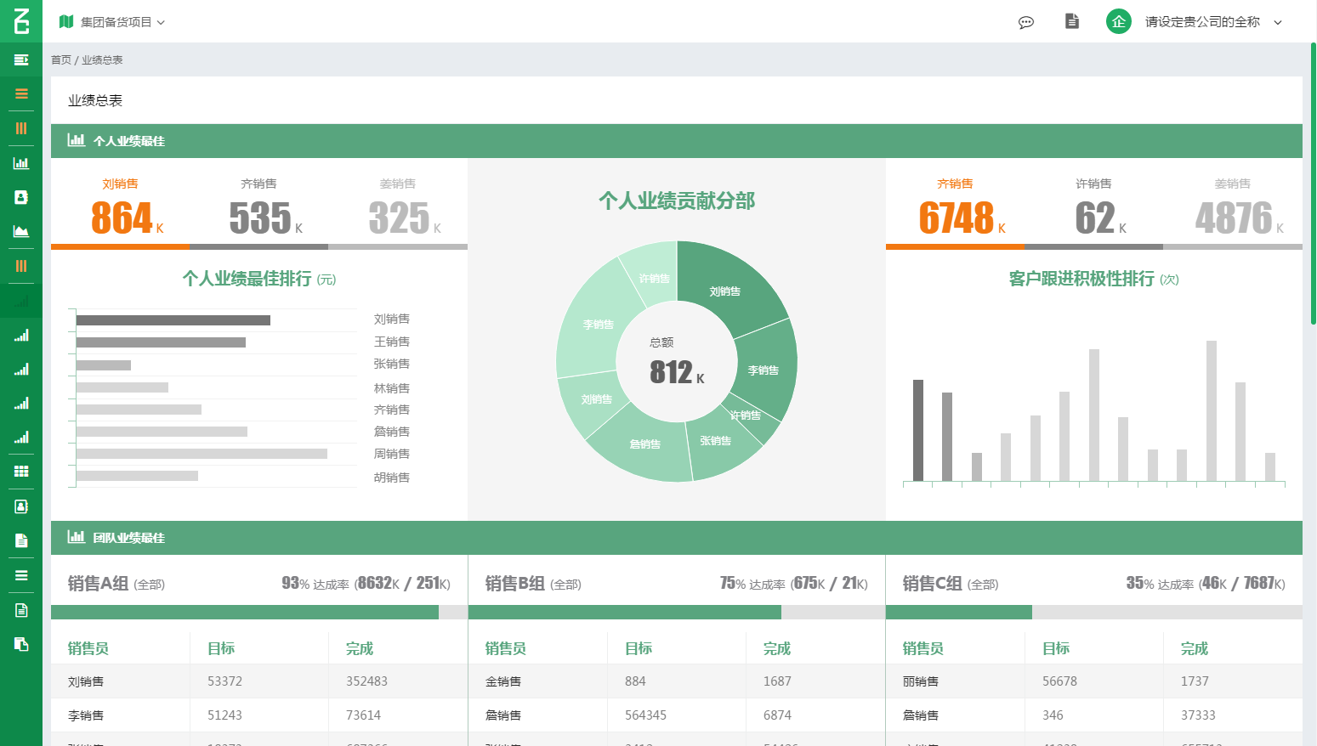Viewport: 1317px width, 746px height.
Task: Switch to the 姜销售 4876K tab
Action: point(1233,206)
